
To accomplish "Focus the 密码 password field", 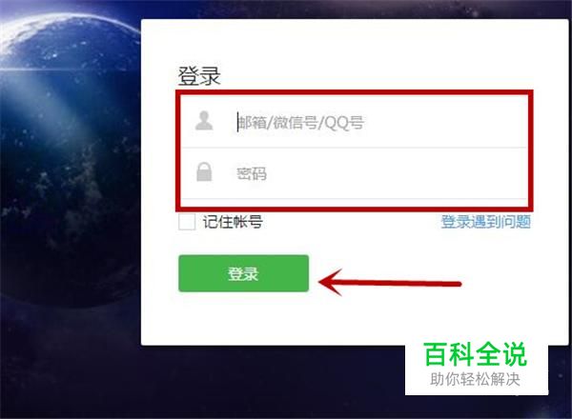I will click(354, 173).
